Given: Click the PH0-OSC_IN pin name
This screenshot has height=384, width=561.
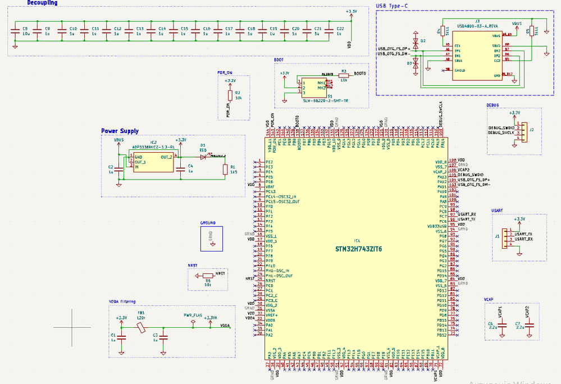Looking at the screenshot, I should click(277, 271).
